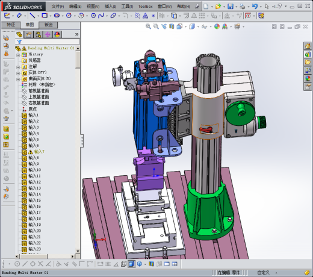
Task: Open the Section View tool
Action: (172, 26)
